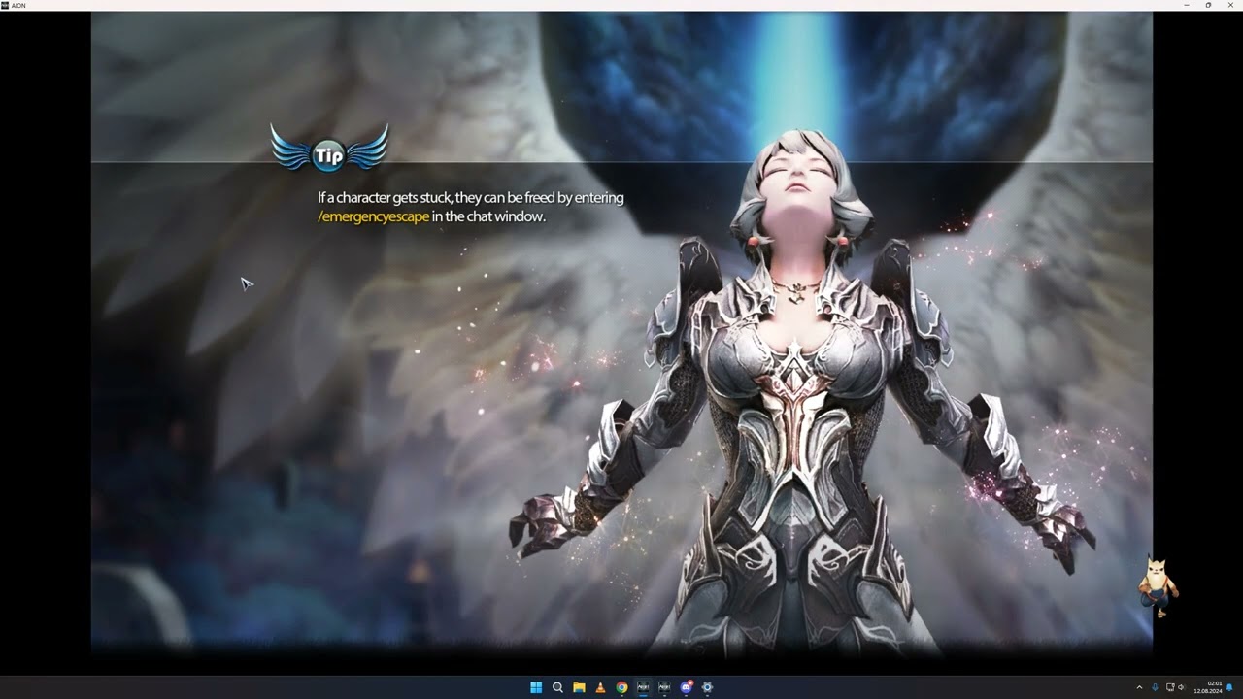The height and width of the screenshot is (699, 1243).
Task: Close the AION window
Action: point(1230,5)
